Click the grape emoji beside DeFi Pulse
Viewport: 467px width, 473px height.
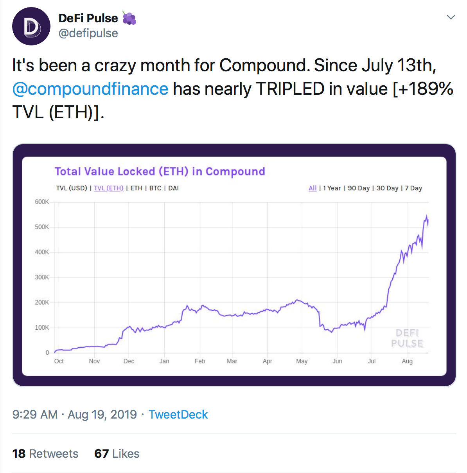coord(129,18)
